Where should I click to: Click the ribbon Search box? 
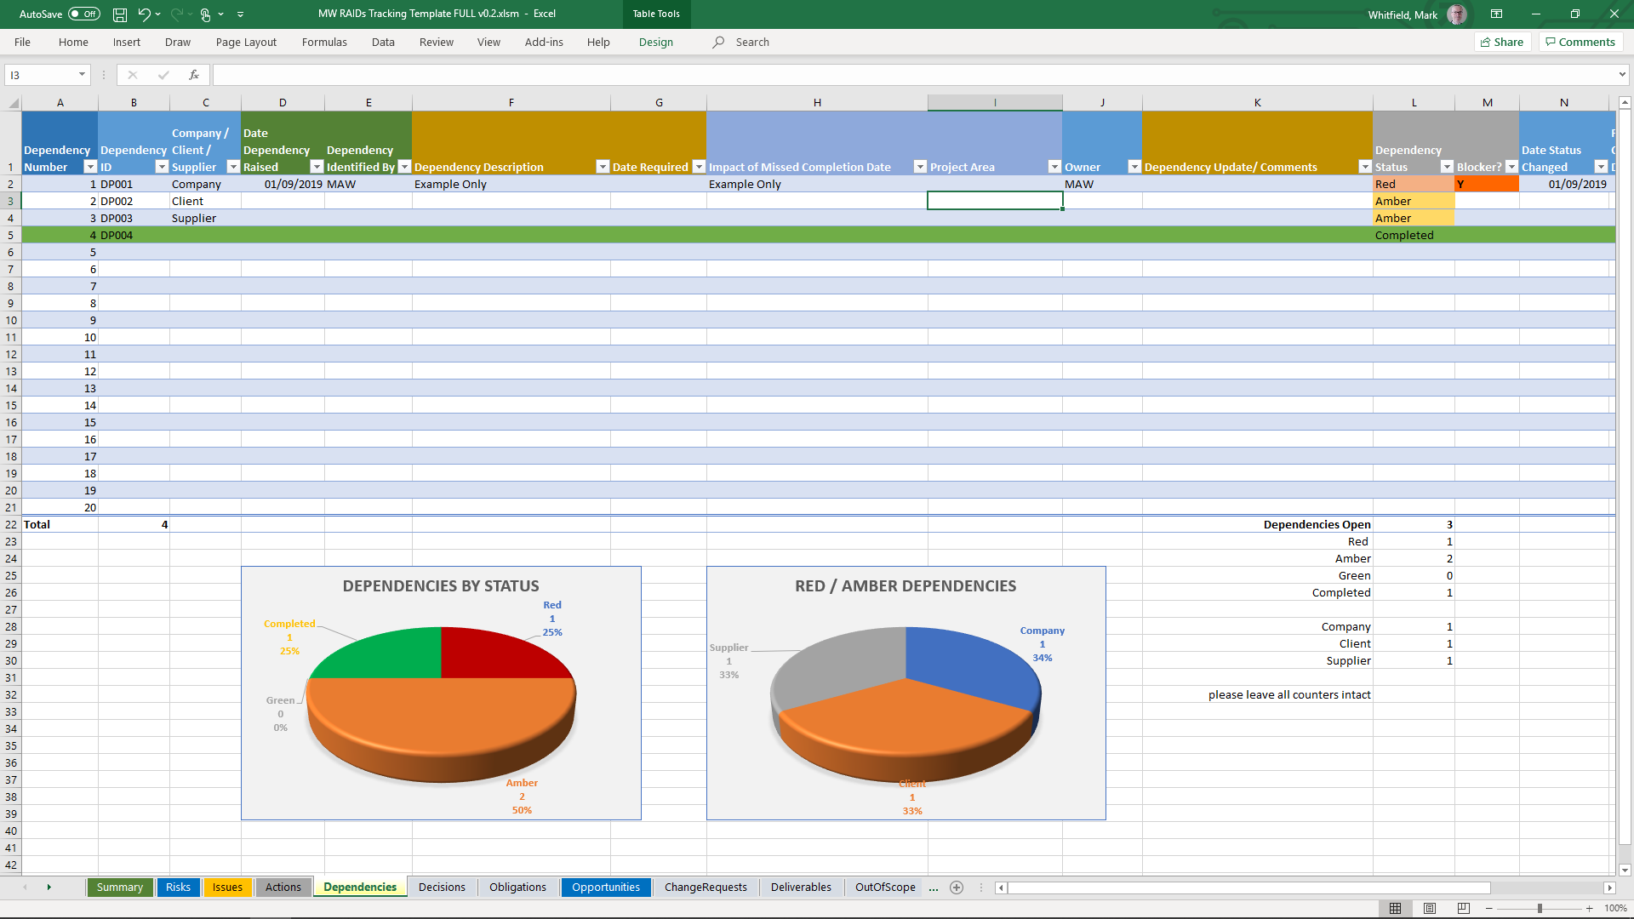pyautogui.click(x=752, y=42)
